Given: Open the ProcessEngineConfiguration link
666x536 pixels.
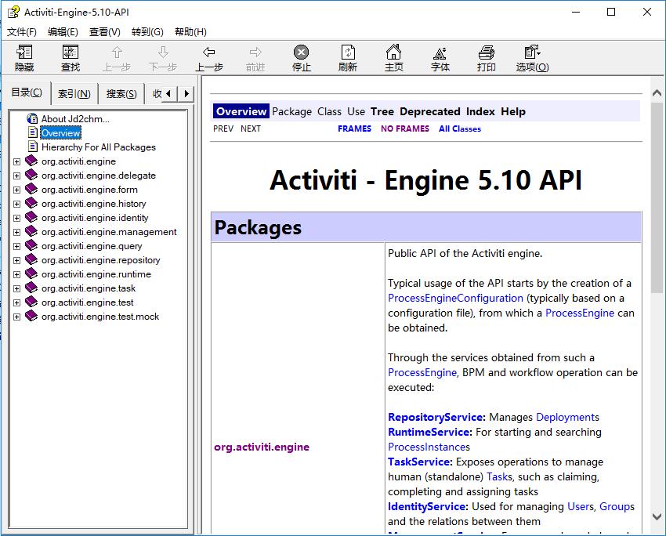Looking at the screenshot, I should click(x=454, y=298).
